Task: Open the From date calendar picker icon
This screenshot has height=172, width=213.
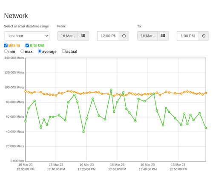Action: pos(83,36)
